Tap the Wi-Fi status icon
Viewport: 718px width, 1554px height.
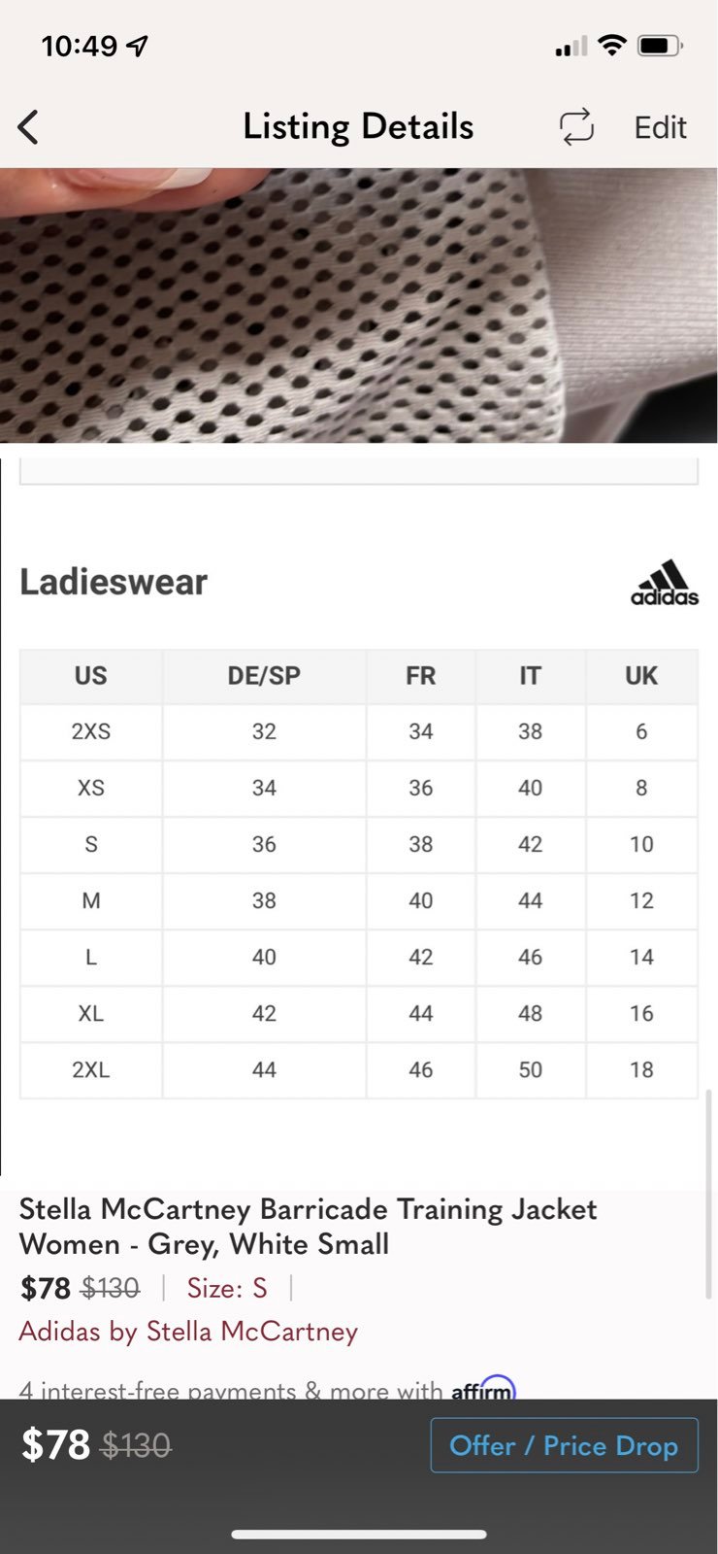[612, 45]
